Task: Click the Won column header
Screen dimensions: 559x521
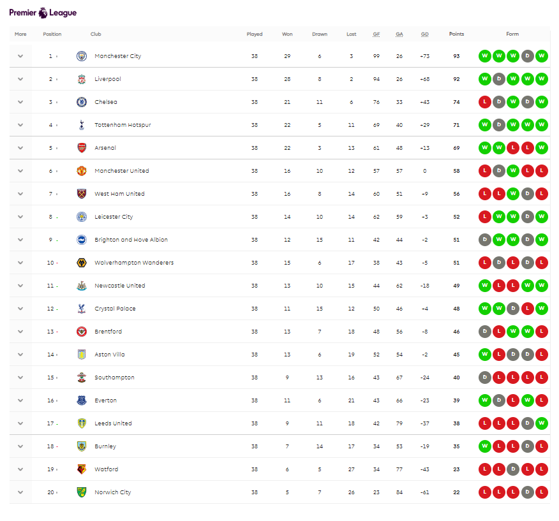Action: [287, 34]
